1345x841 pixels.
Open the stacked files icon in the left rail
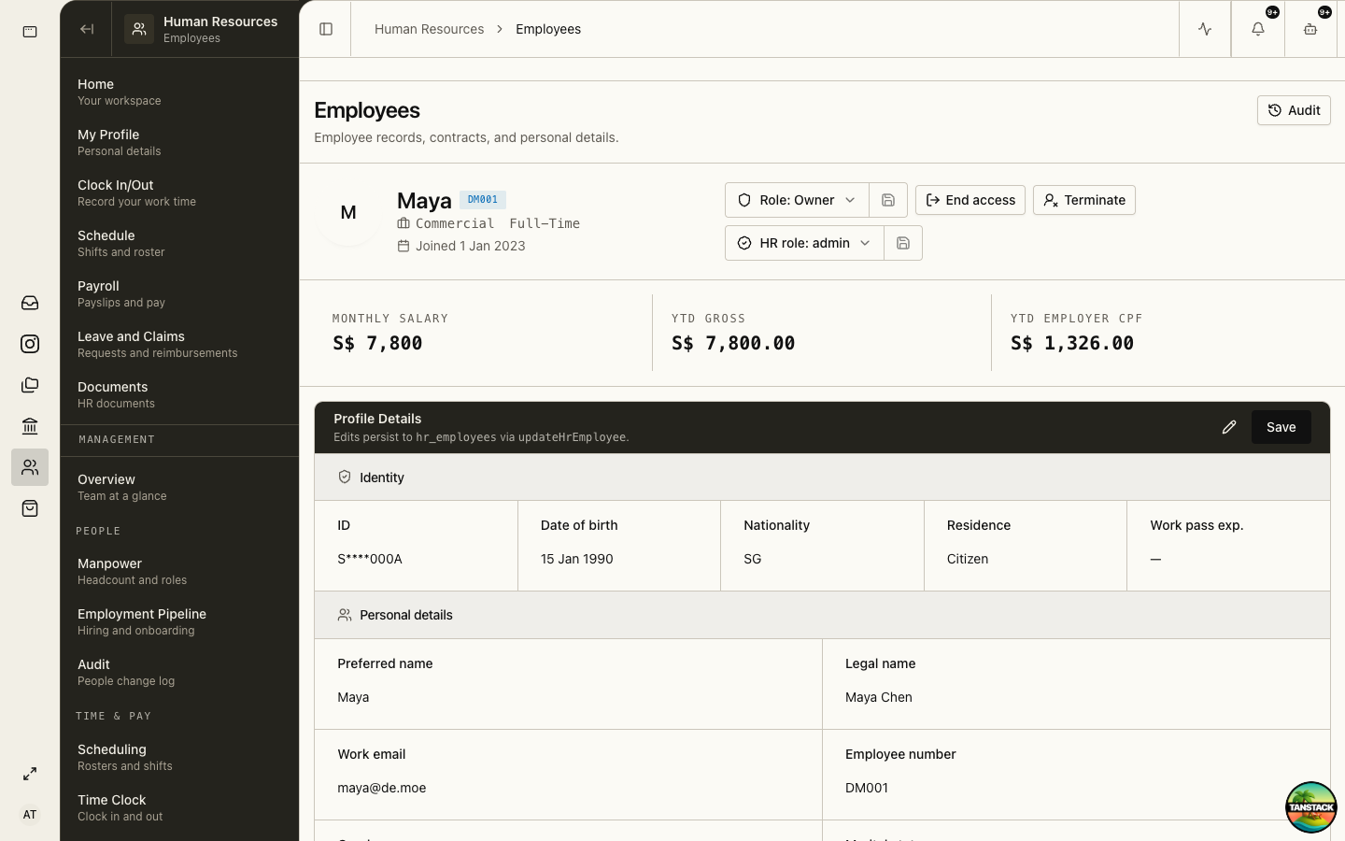click(30, 385)
